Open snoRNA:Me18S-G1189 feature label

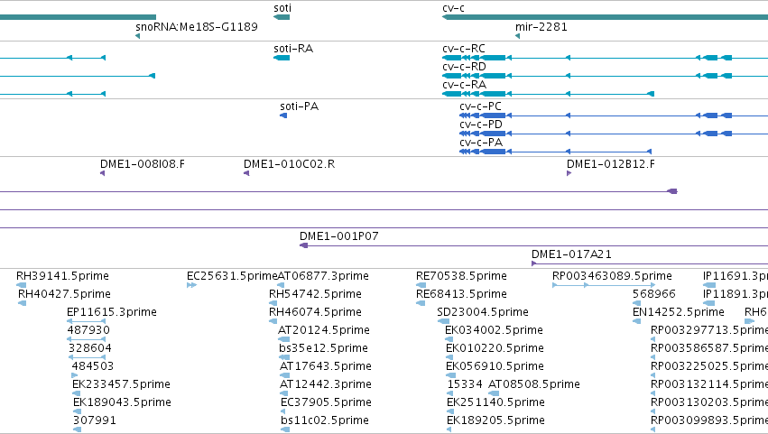click(197, 27)
